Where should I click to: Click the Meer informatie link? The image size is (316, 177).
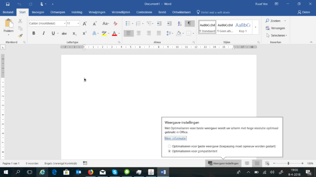pyautogui.click(x=175, y=138)
